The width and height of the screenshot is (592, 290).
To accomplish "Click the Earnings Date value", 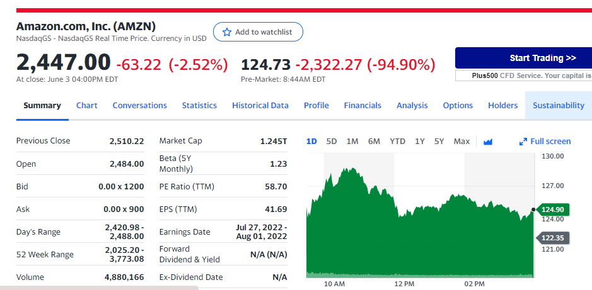I will [x=262, y=231].
